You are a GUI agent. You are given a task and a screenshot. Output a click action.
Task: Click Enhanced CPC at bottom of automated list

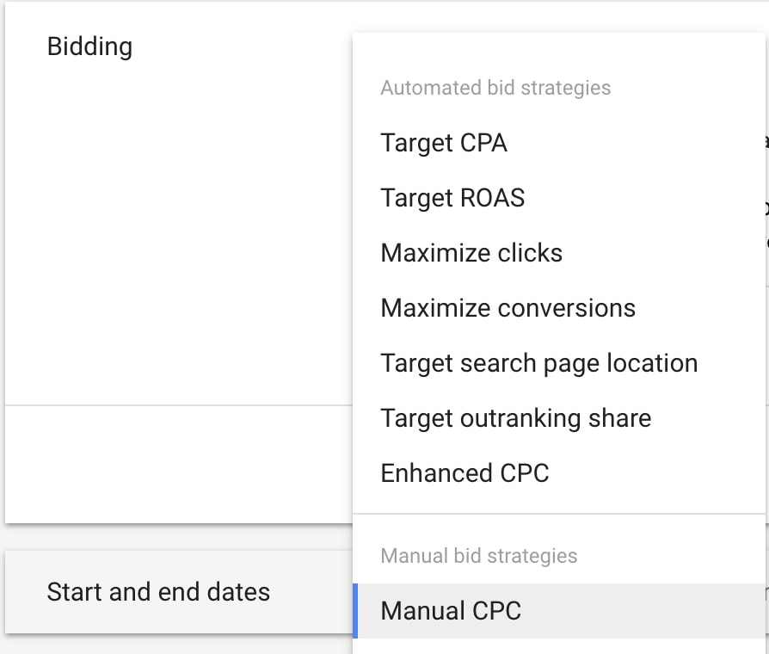click(464, 472)
